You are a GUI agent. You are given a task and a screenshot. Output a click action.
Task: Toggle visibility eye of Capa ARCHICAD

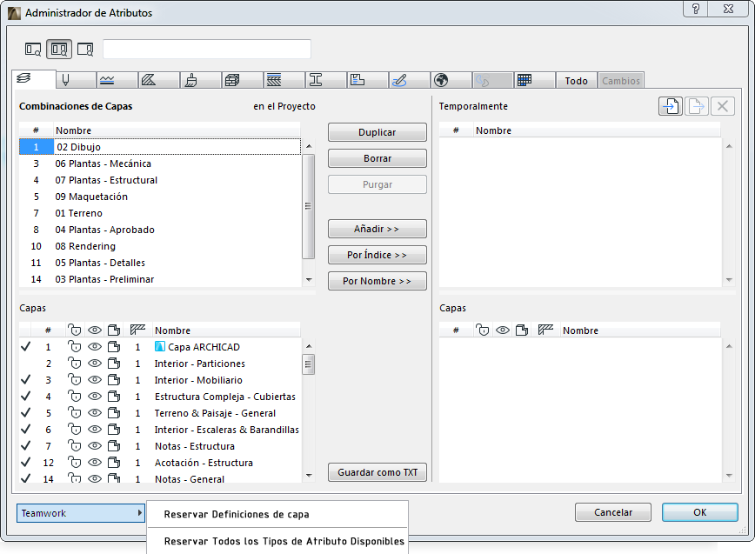pyautogui.click(x=95, y=346)
